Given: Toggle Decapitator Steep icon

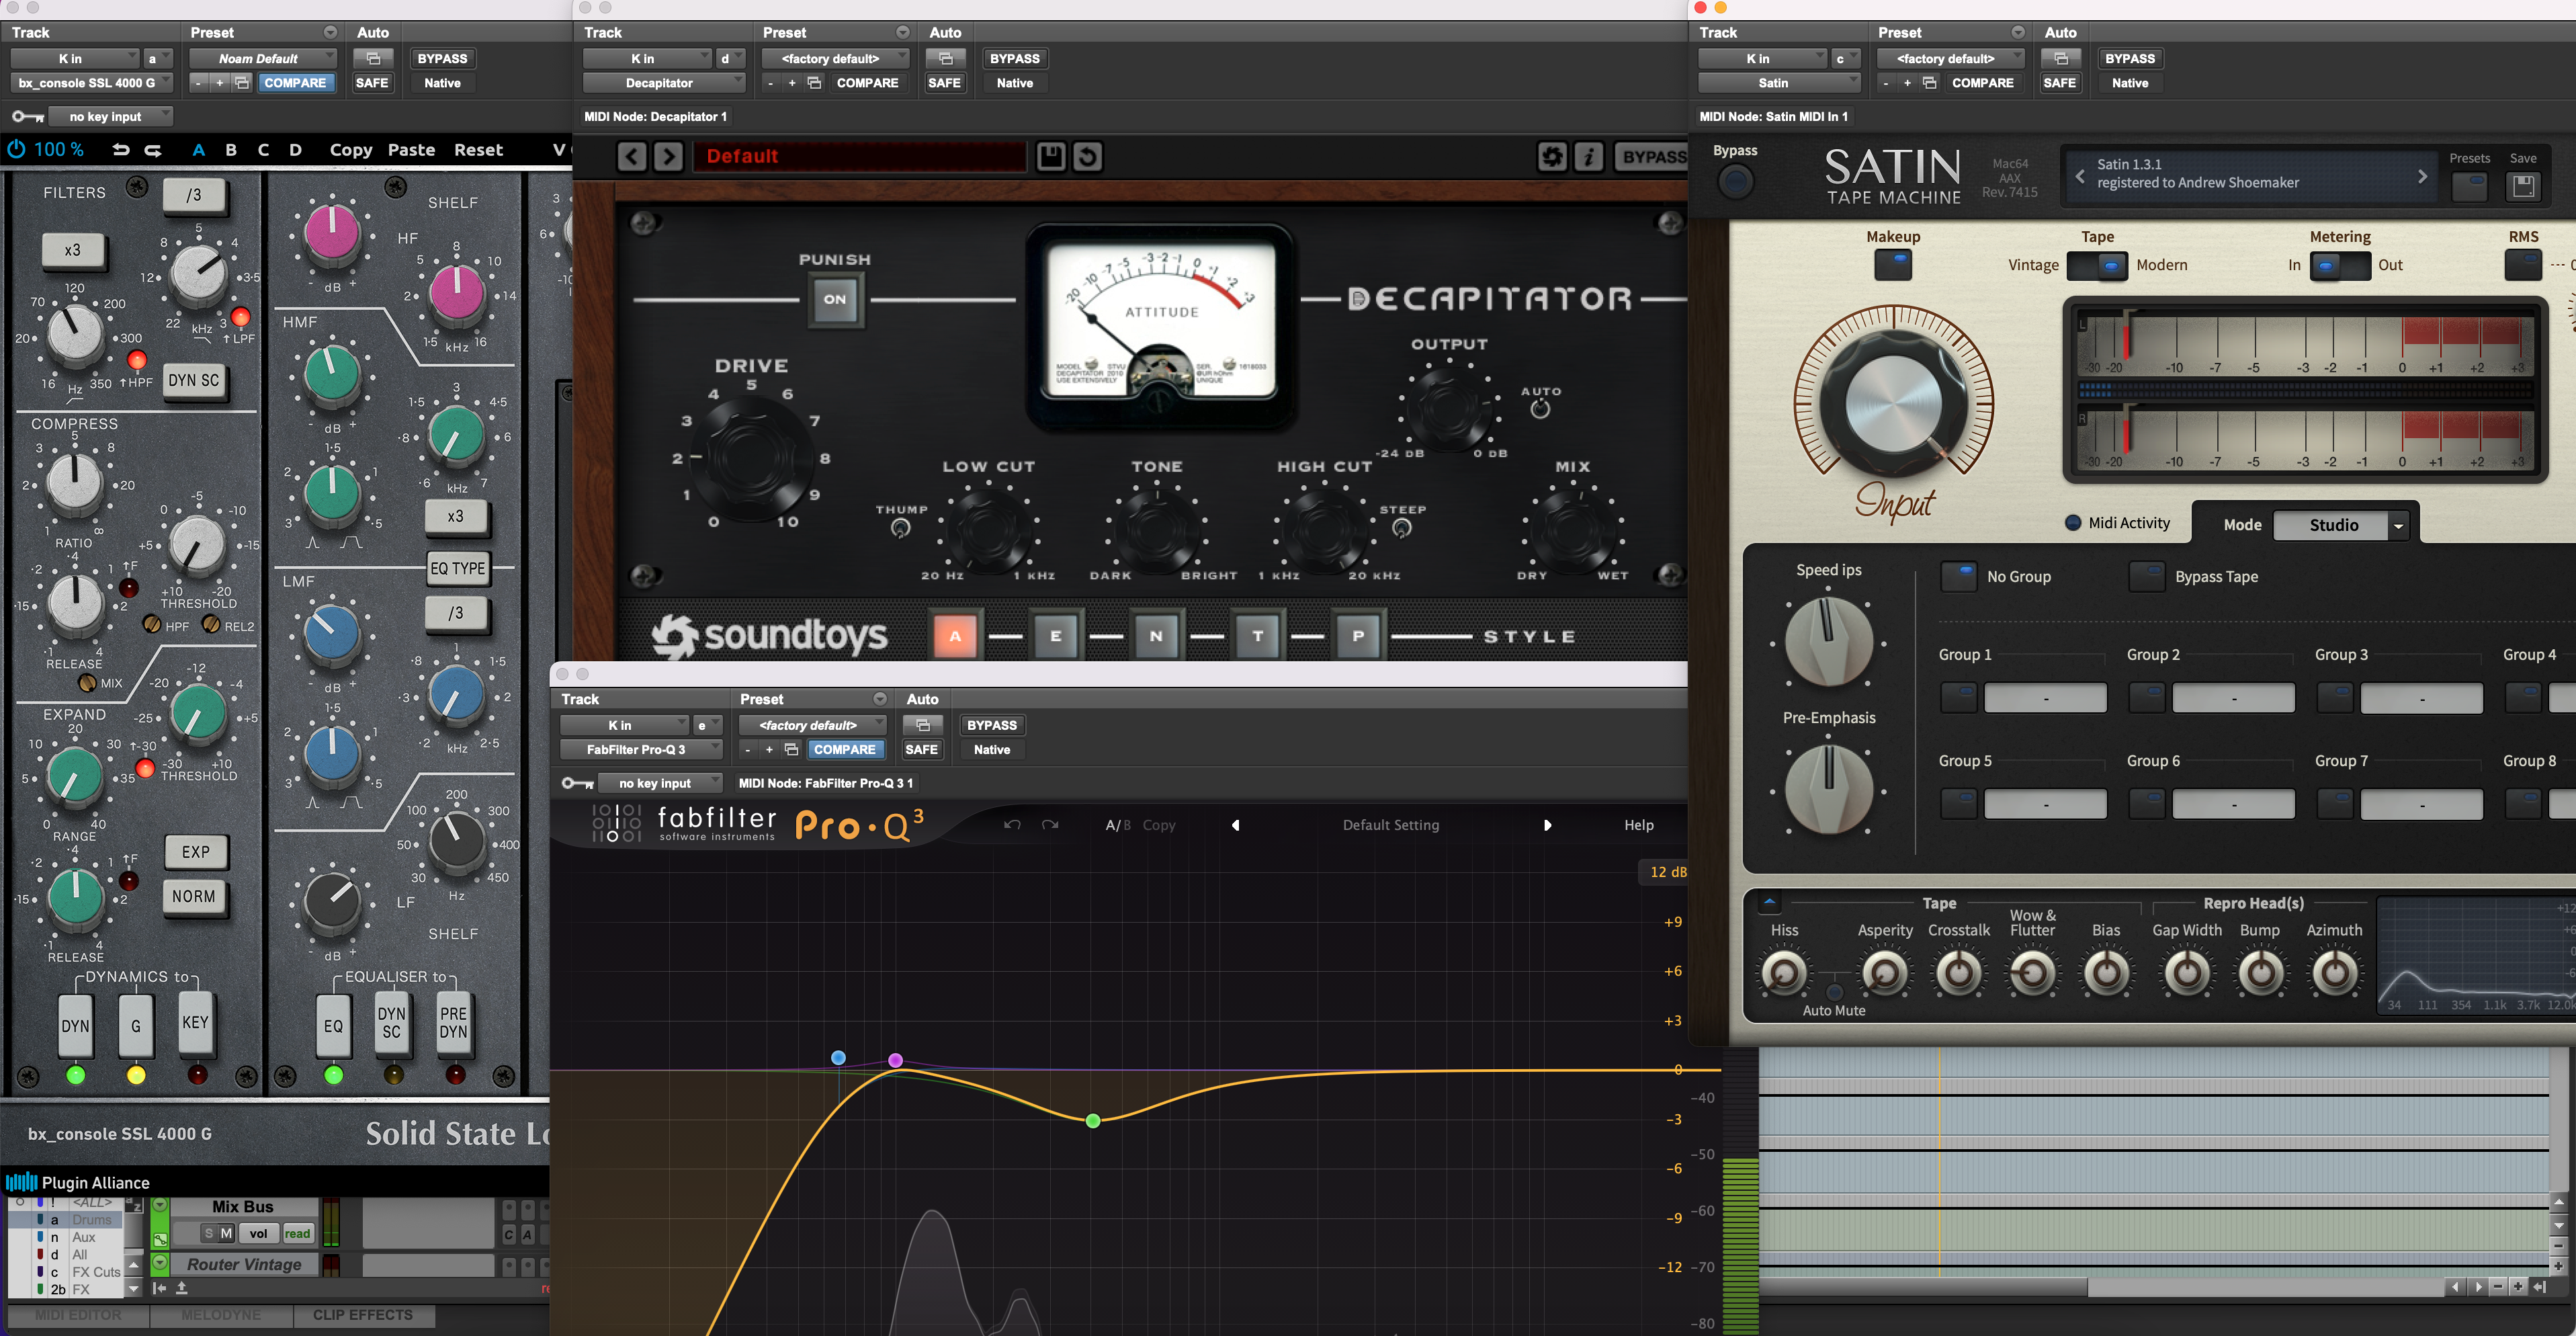Looking at the screenshot, I should [1402, 528].
